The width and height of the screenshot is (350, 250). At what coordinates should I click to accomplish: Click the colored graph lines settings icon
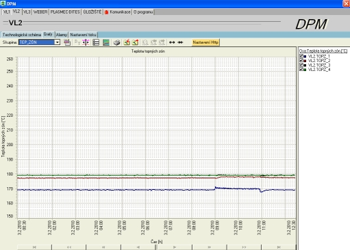click(x=106, y=42)
